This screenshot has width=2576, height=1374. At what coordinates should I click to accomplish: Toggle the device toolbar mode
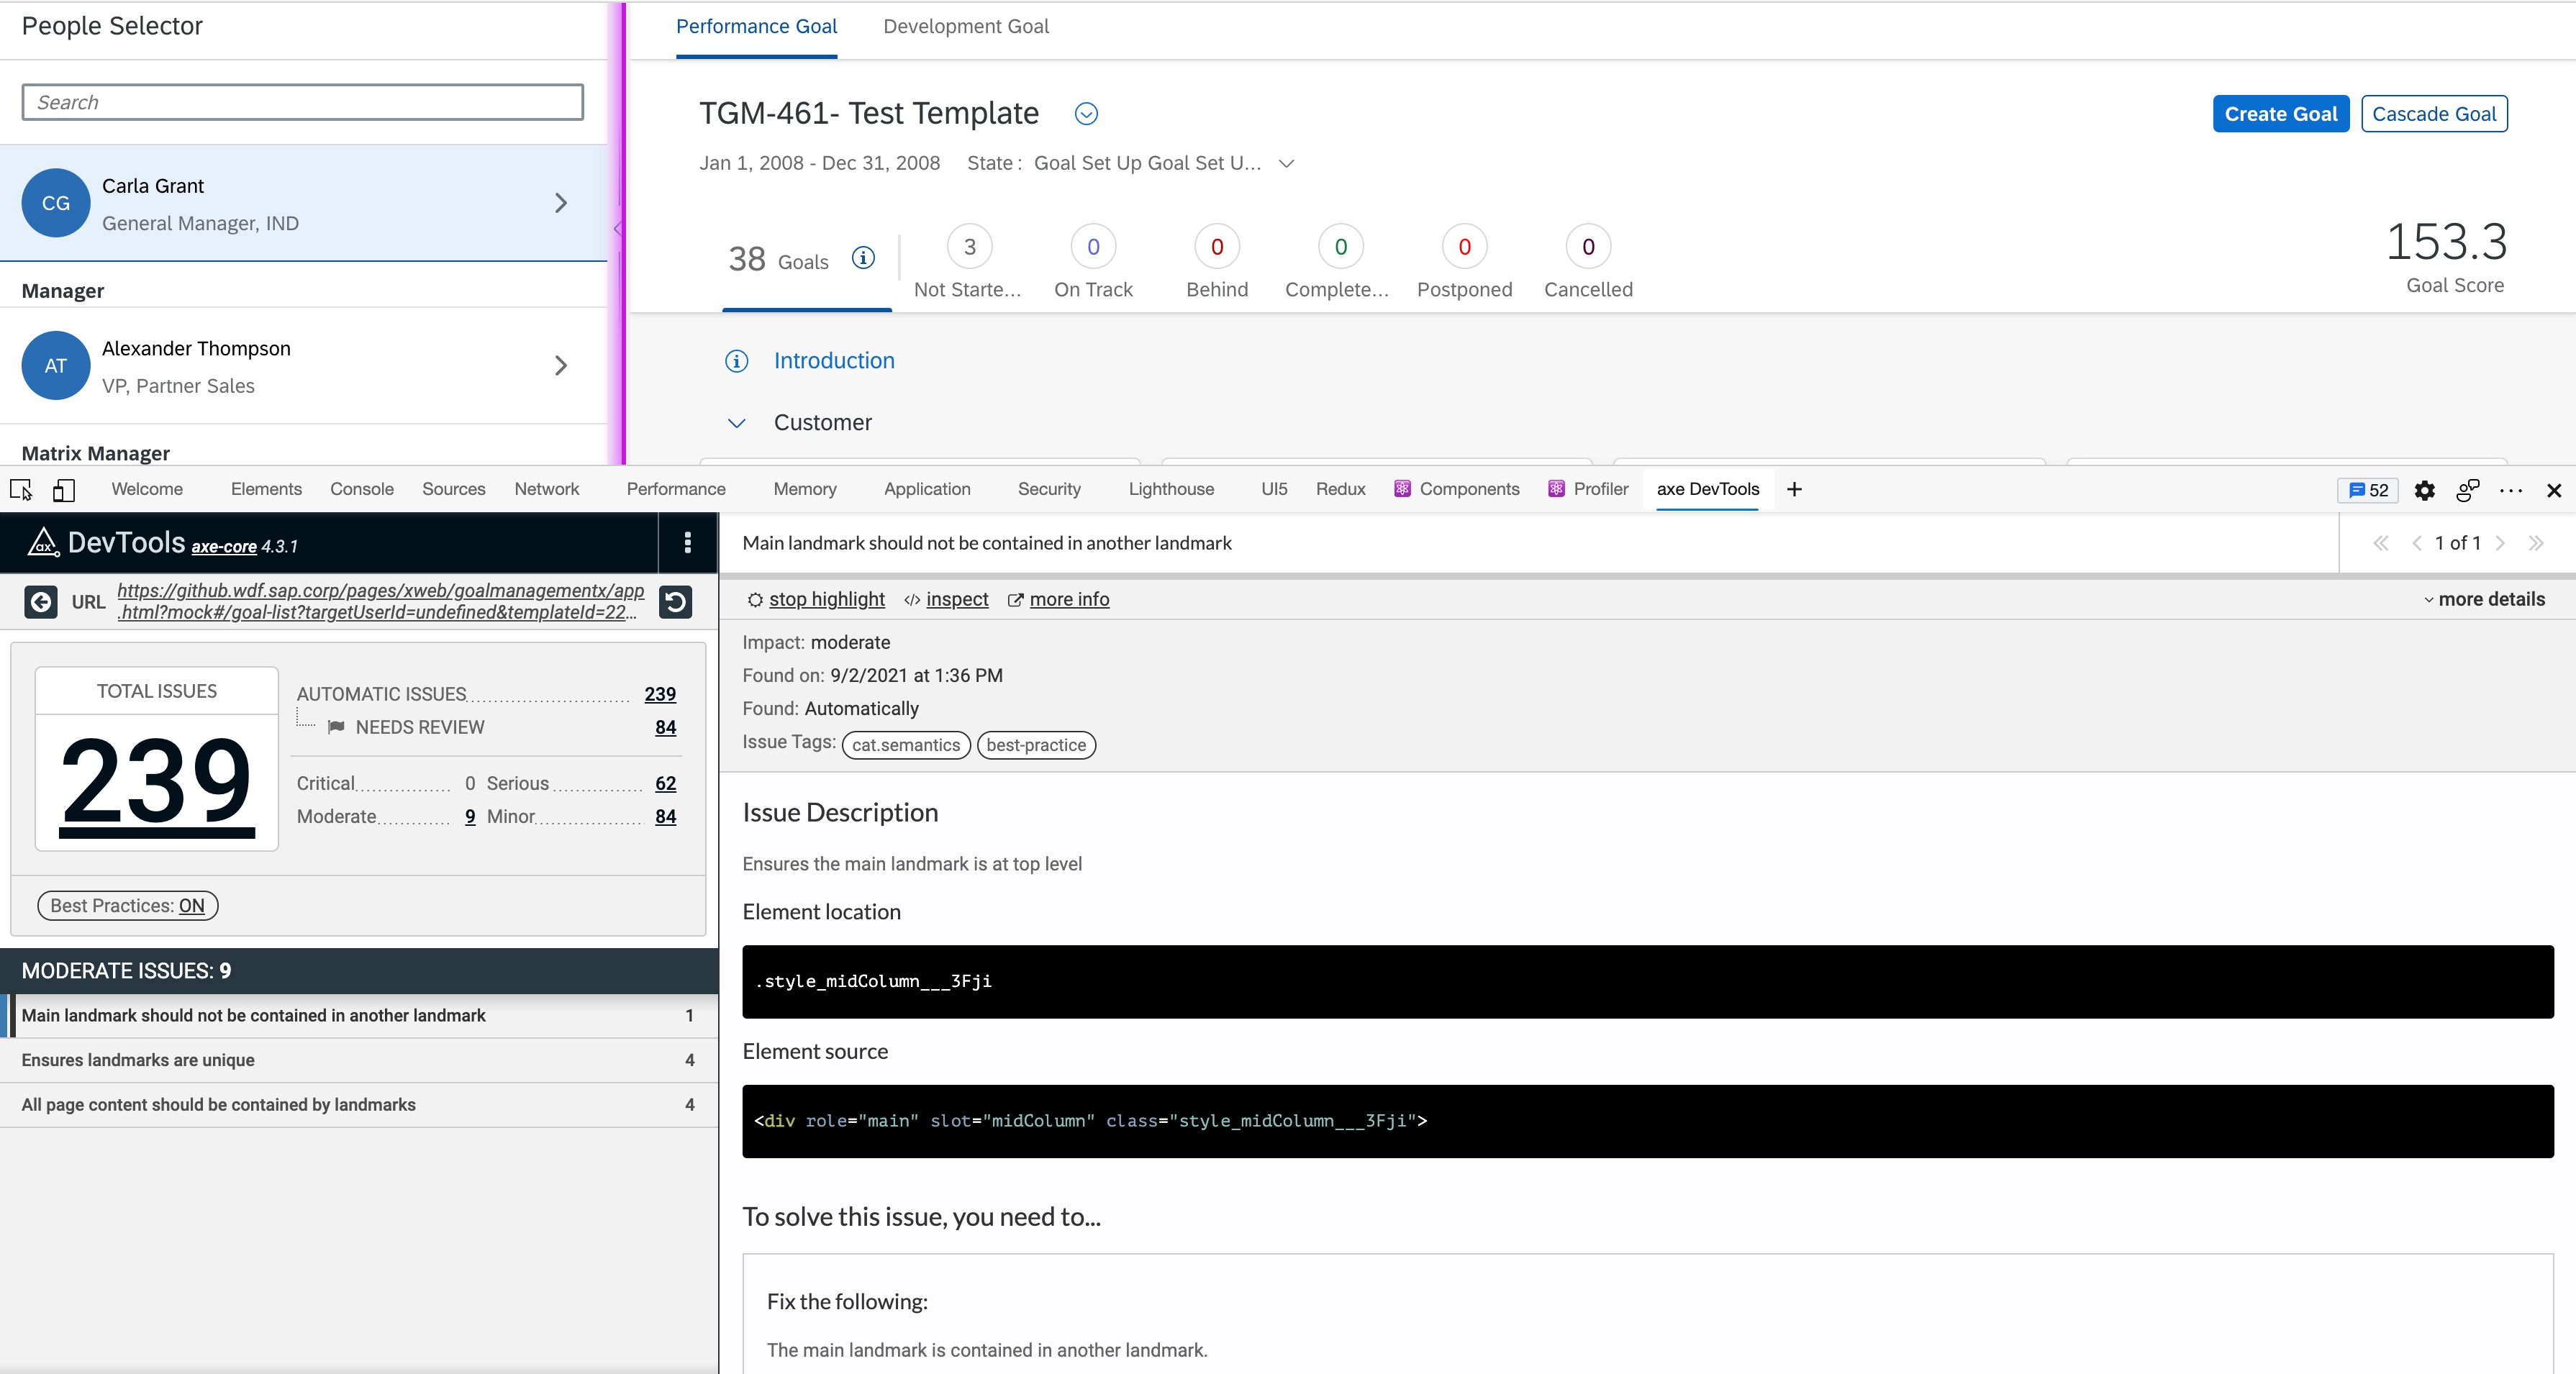(63, 490)
